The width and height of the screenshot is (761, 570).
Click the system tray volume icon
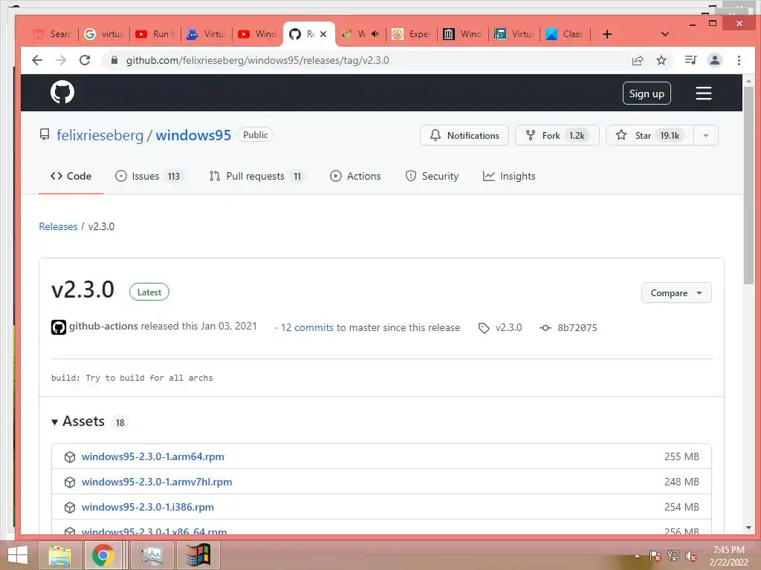691,556
